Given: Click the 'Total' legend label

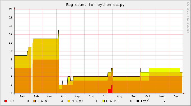Looking at the screenshot, I should pos(145,101).
